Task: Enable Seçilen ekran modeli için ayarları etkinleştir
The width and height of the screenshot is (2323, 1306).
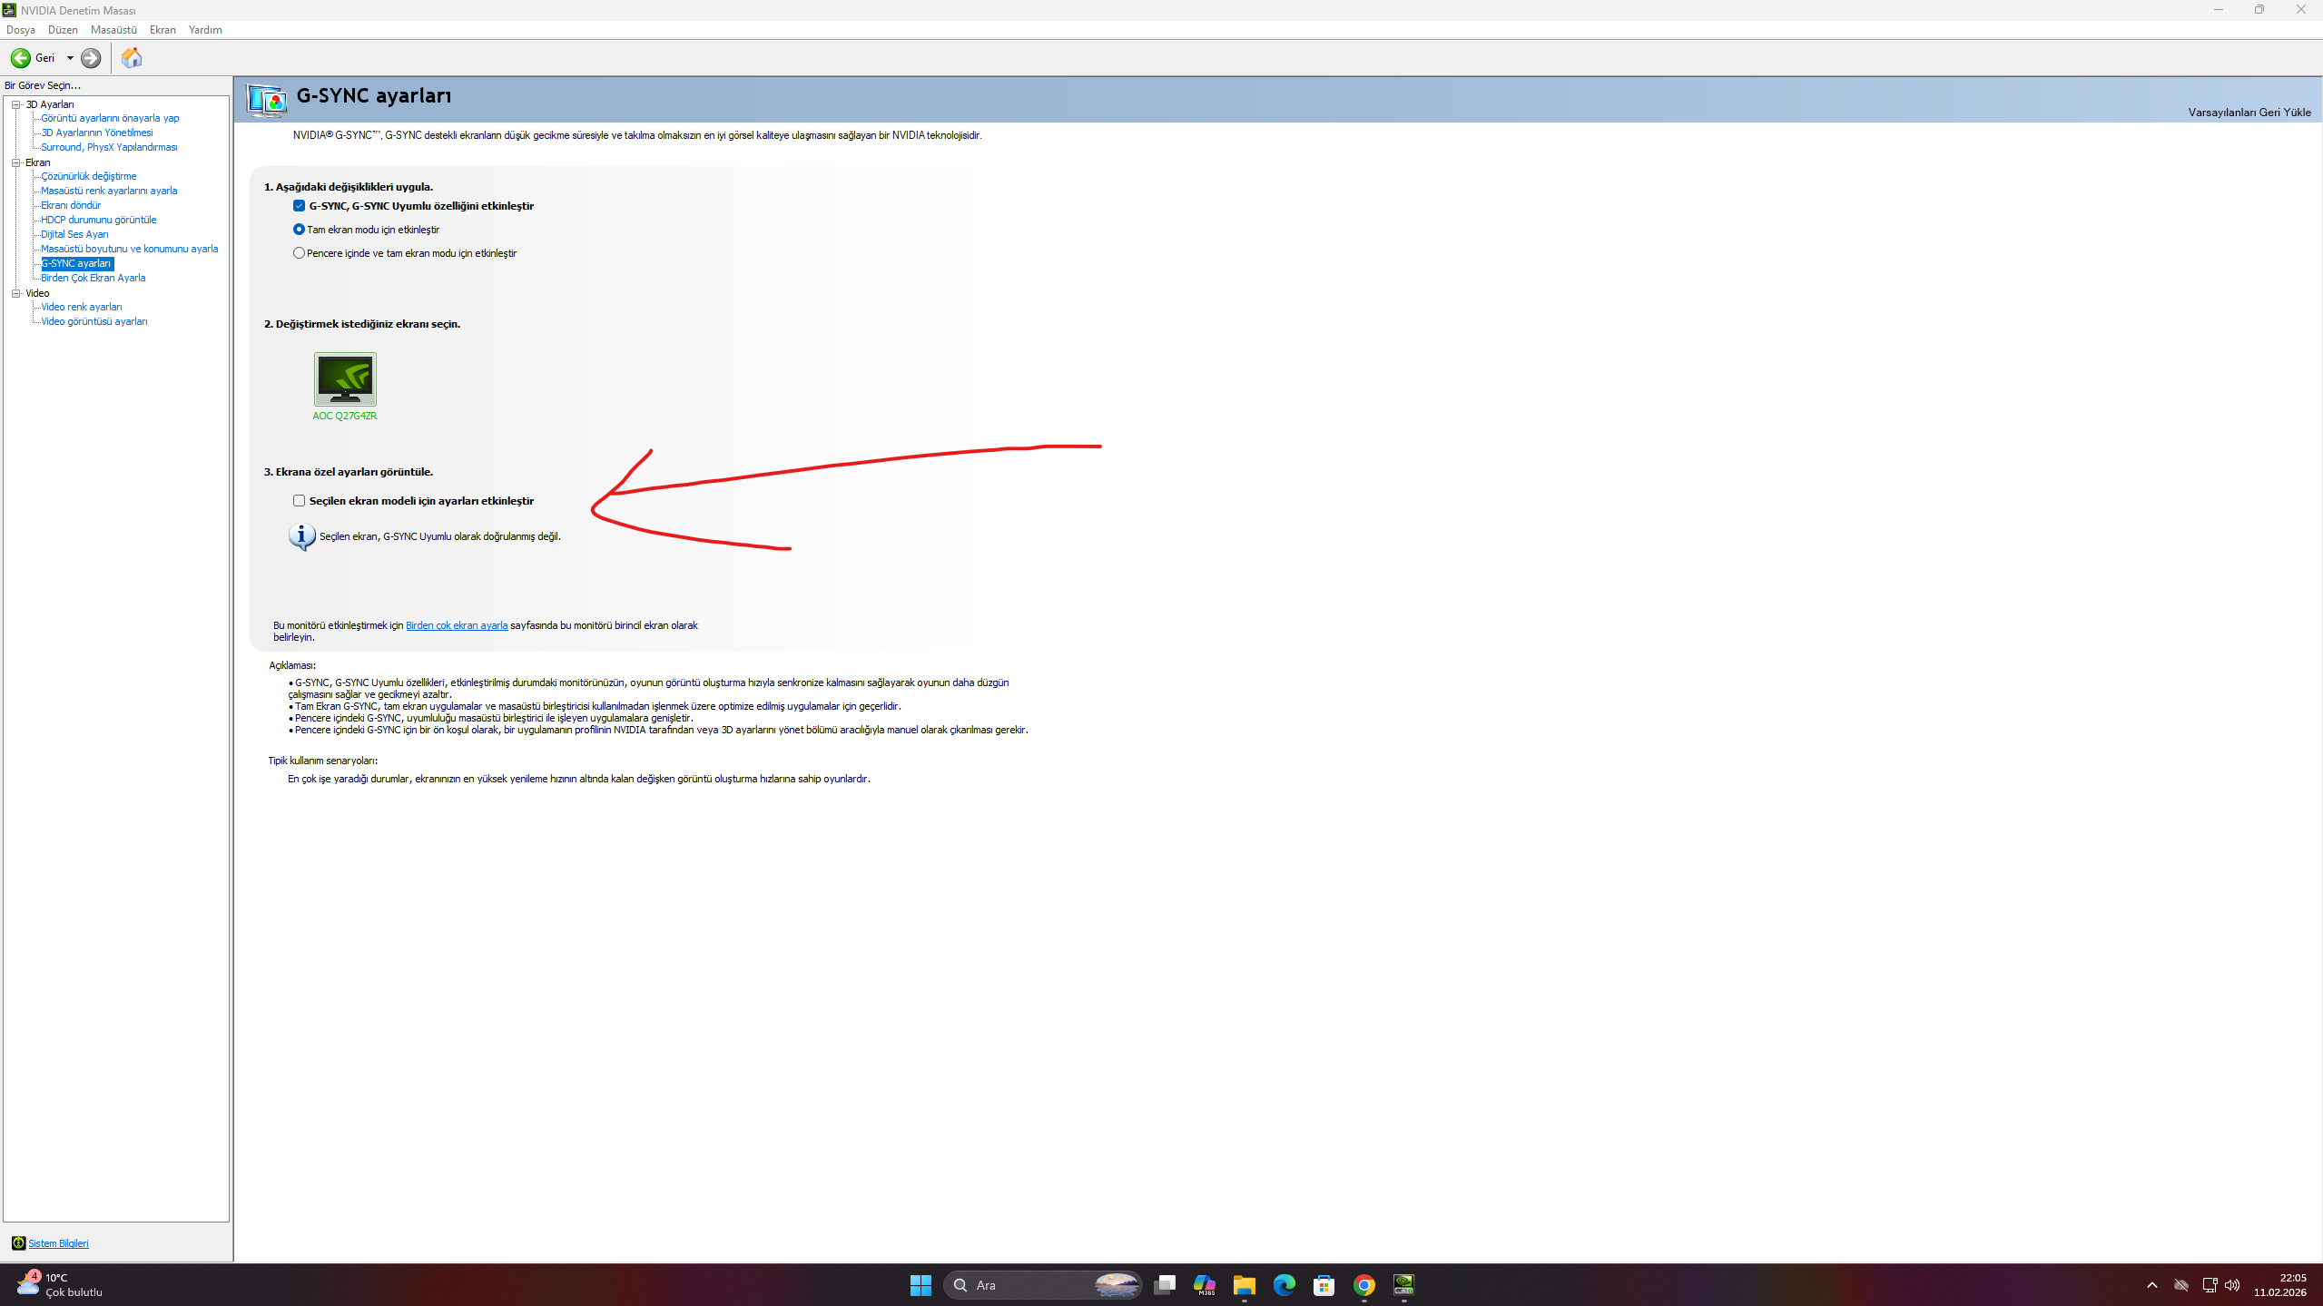Action: coord(299,501)
